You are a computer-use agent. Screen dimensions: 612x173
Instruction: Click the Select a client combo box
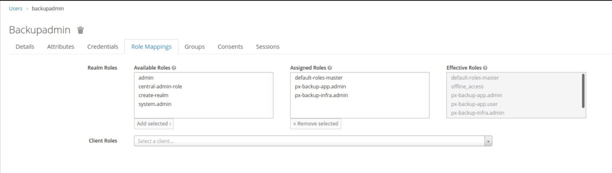[x=313, y=141]
